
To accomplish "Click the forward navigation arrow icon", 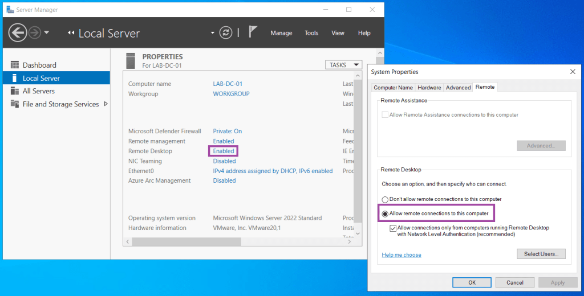I will [x=35, y=33].
